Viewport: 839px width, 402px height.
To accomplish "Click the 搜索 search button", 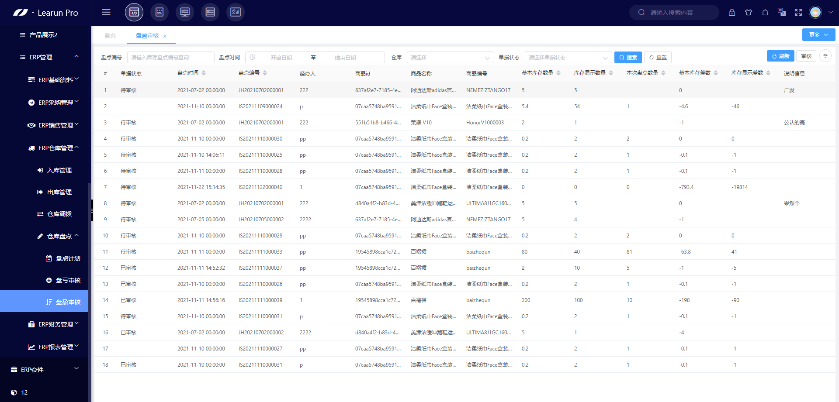I will [x=628, y=57].
